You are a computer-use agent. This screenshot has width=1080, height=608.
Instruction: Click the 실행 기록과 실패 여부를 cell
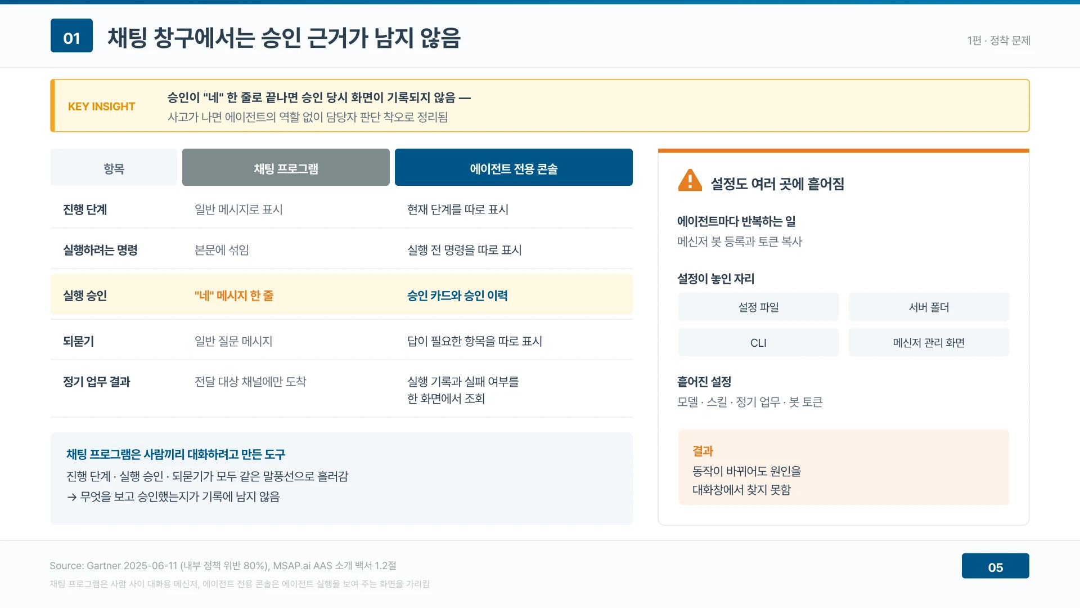click(463, 382)
